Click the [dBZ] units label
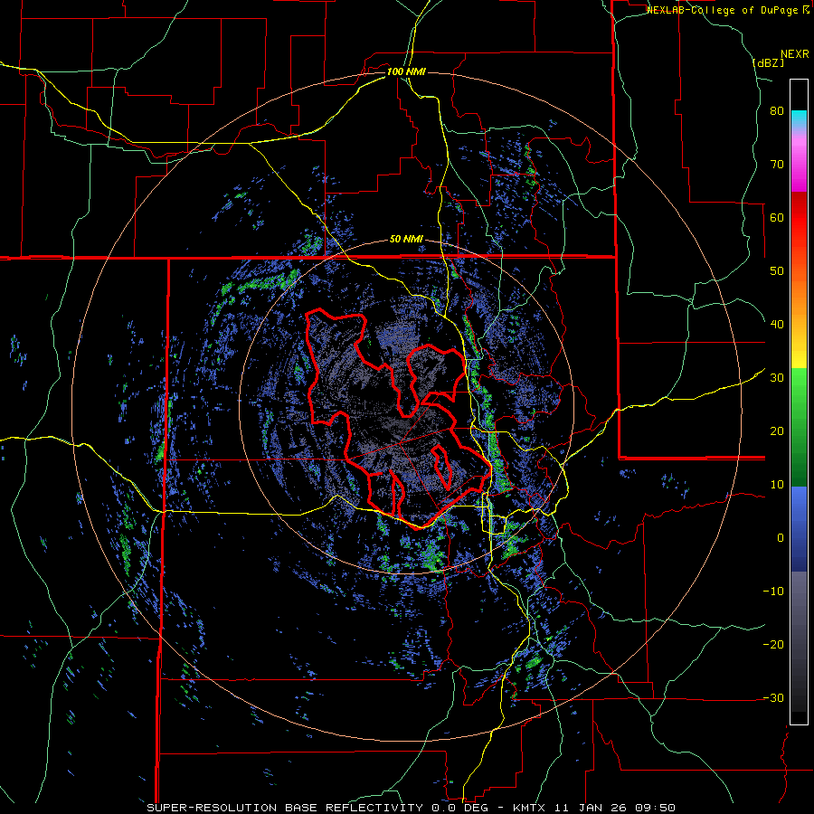814x814 pixels. coord(768,63)
